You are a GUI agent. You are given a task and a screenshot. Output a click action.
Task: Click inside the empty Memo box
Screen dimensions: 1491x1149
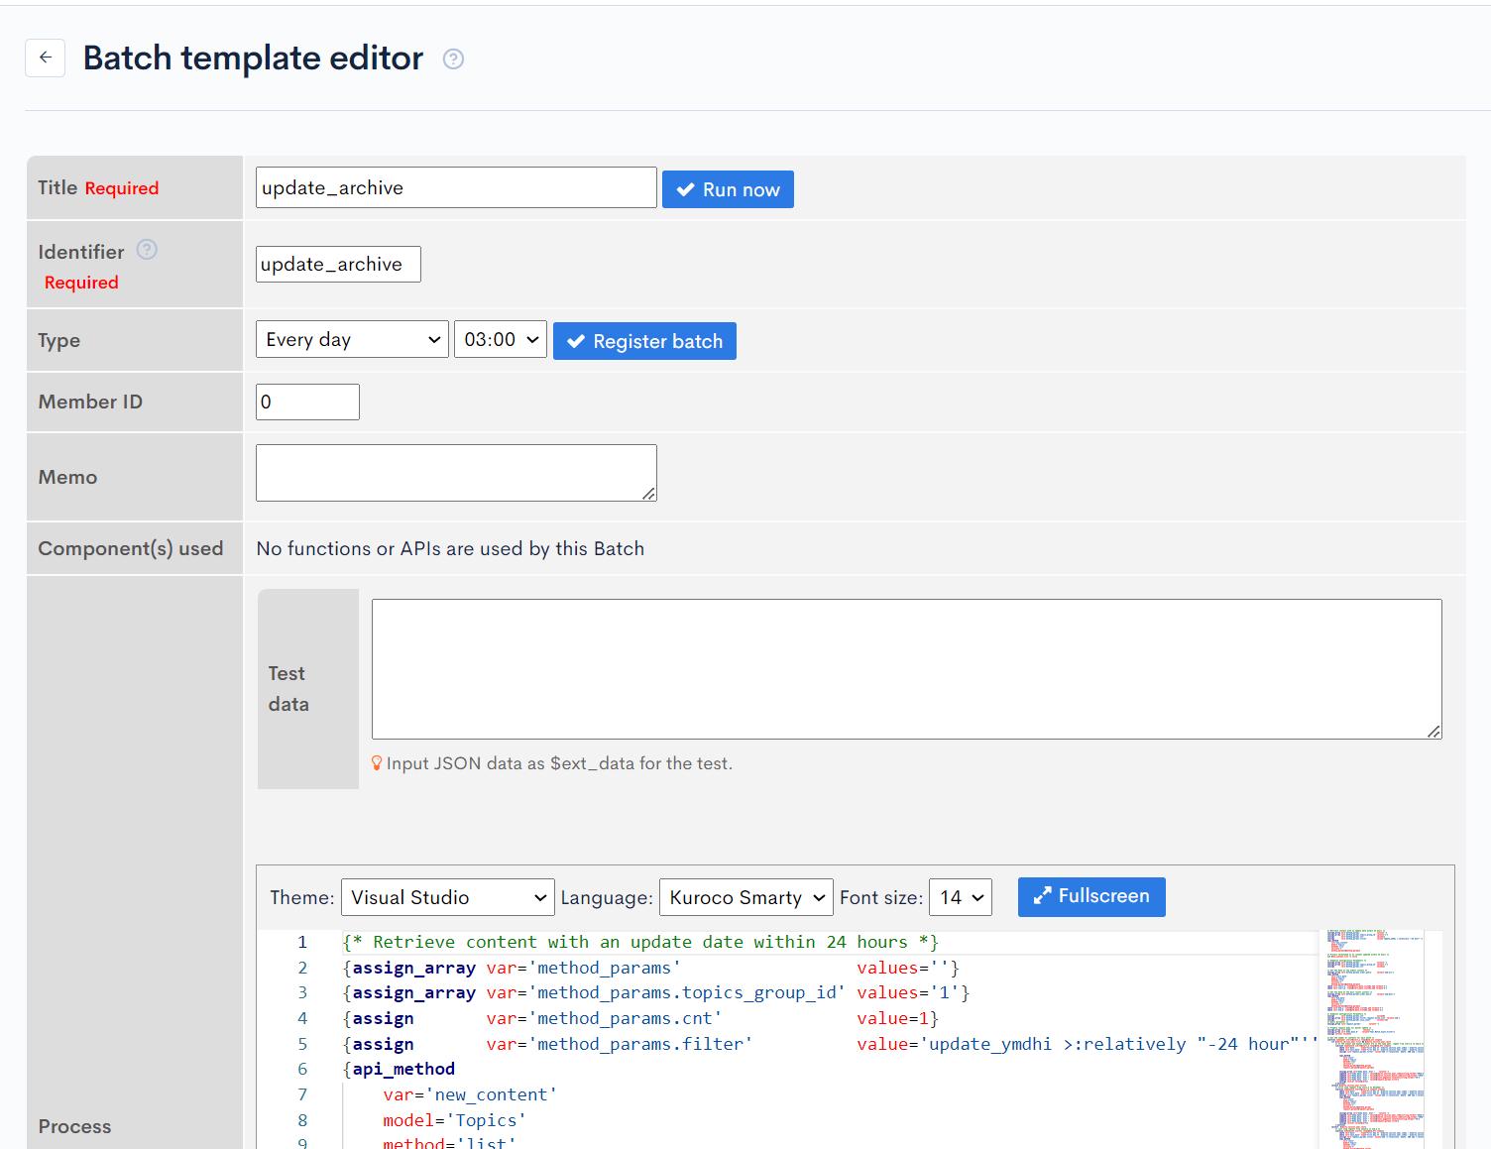[x=455, y=473]
